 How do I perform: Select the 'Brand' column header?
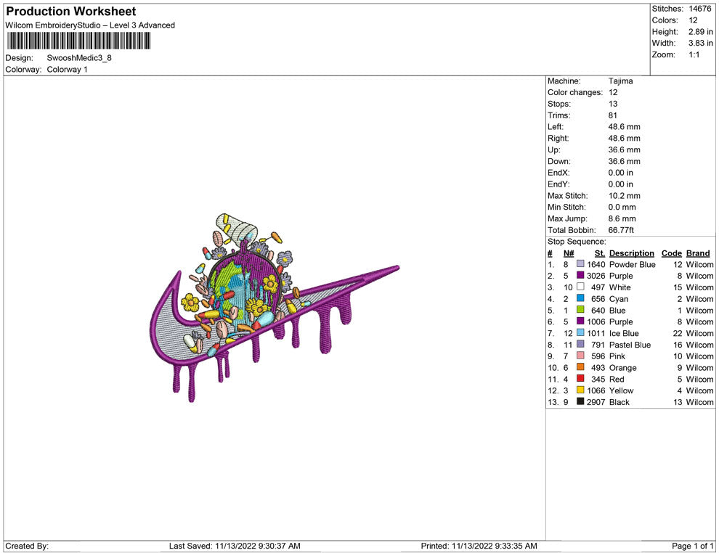click(697, 253)
